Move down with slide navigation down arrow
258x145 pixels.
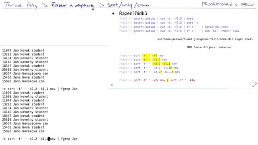[x=253, y=86]
